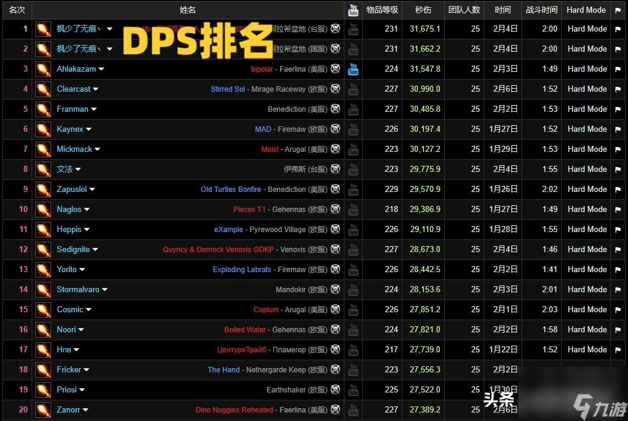Screen dimensions: 628x421
Task: Click the armory icon after Pyrewood Village (欧服)
Action: [336, 229]
